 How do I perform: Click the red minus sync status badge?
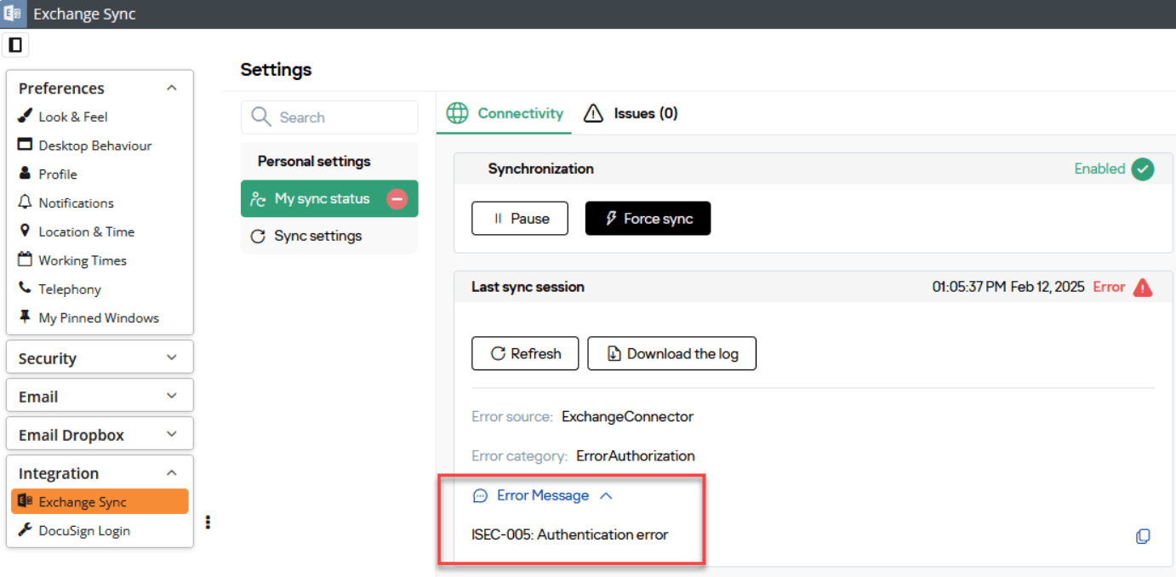pyautogui.click(x=397, y=199)
